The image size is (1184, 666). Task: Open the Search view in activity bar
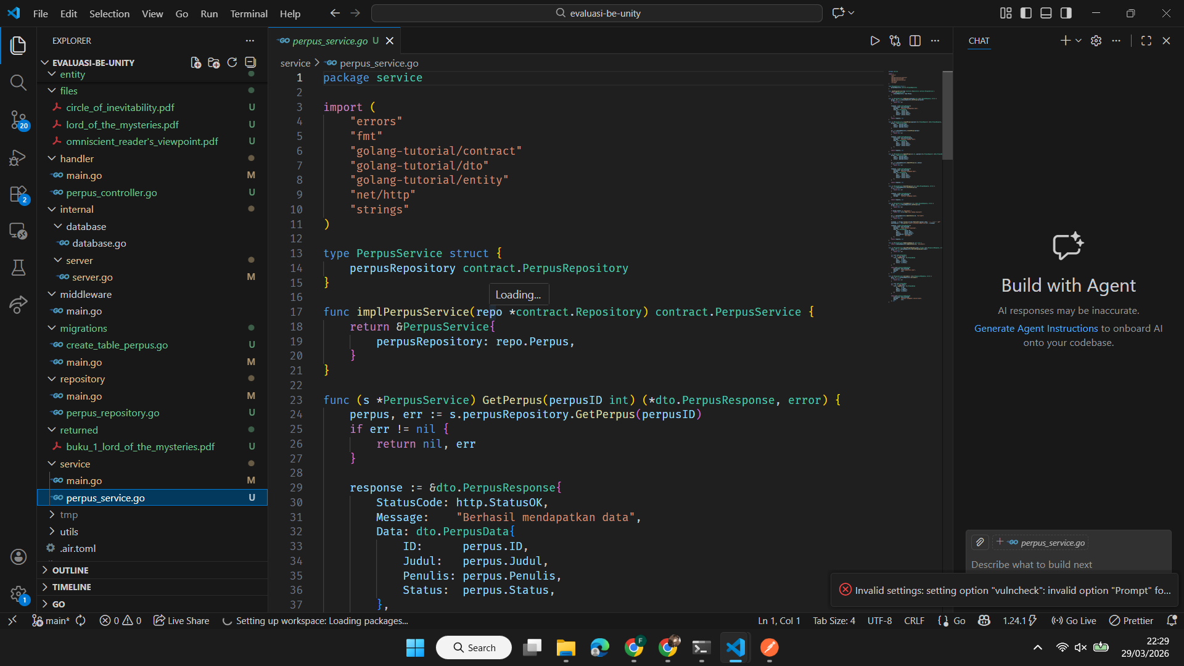point(18,83)
